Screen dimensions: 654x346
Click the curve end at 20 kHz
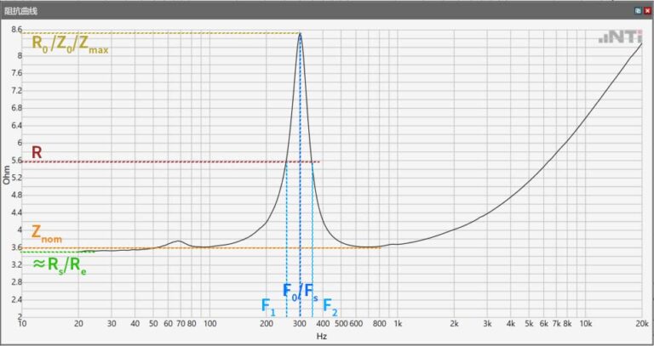click(641, 43)
